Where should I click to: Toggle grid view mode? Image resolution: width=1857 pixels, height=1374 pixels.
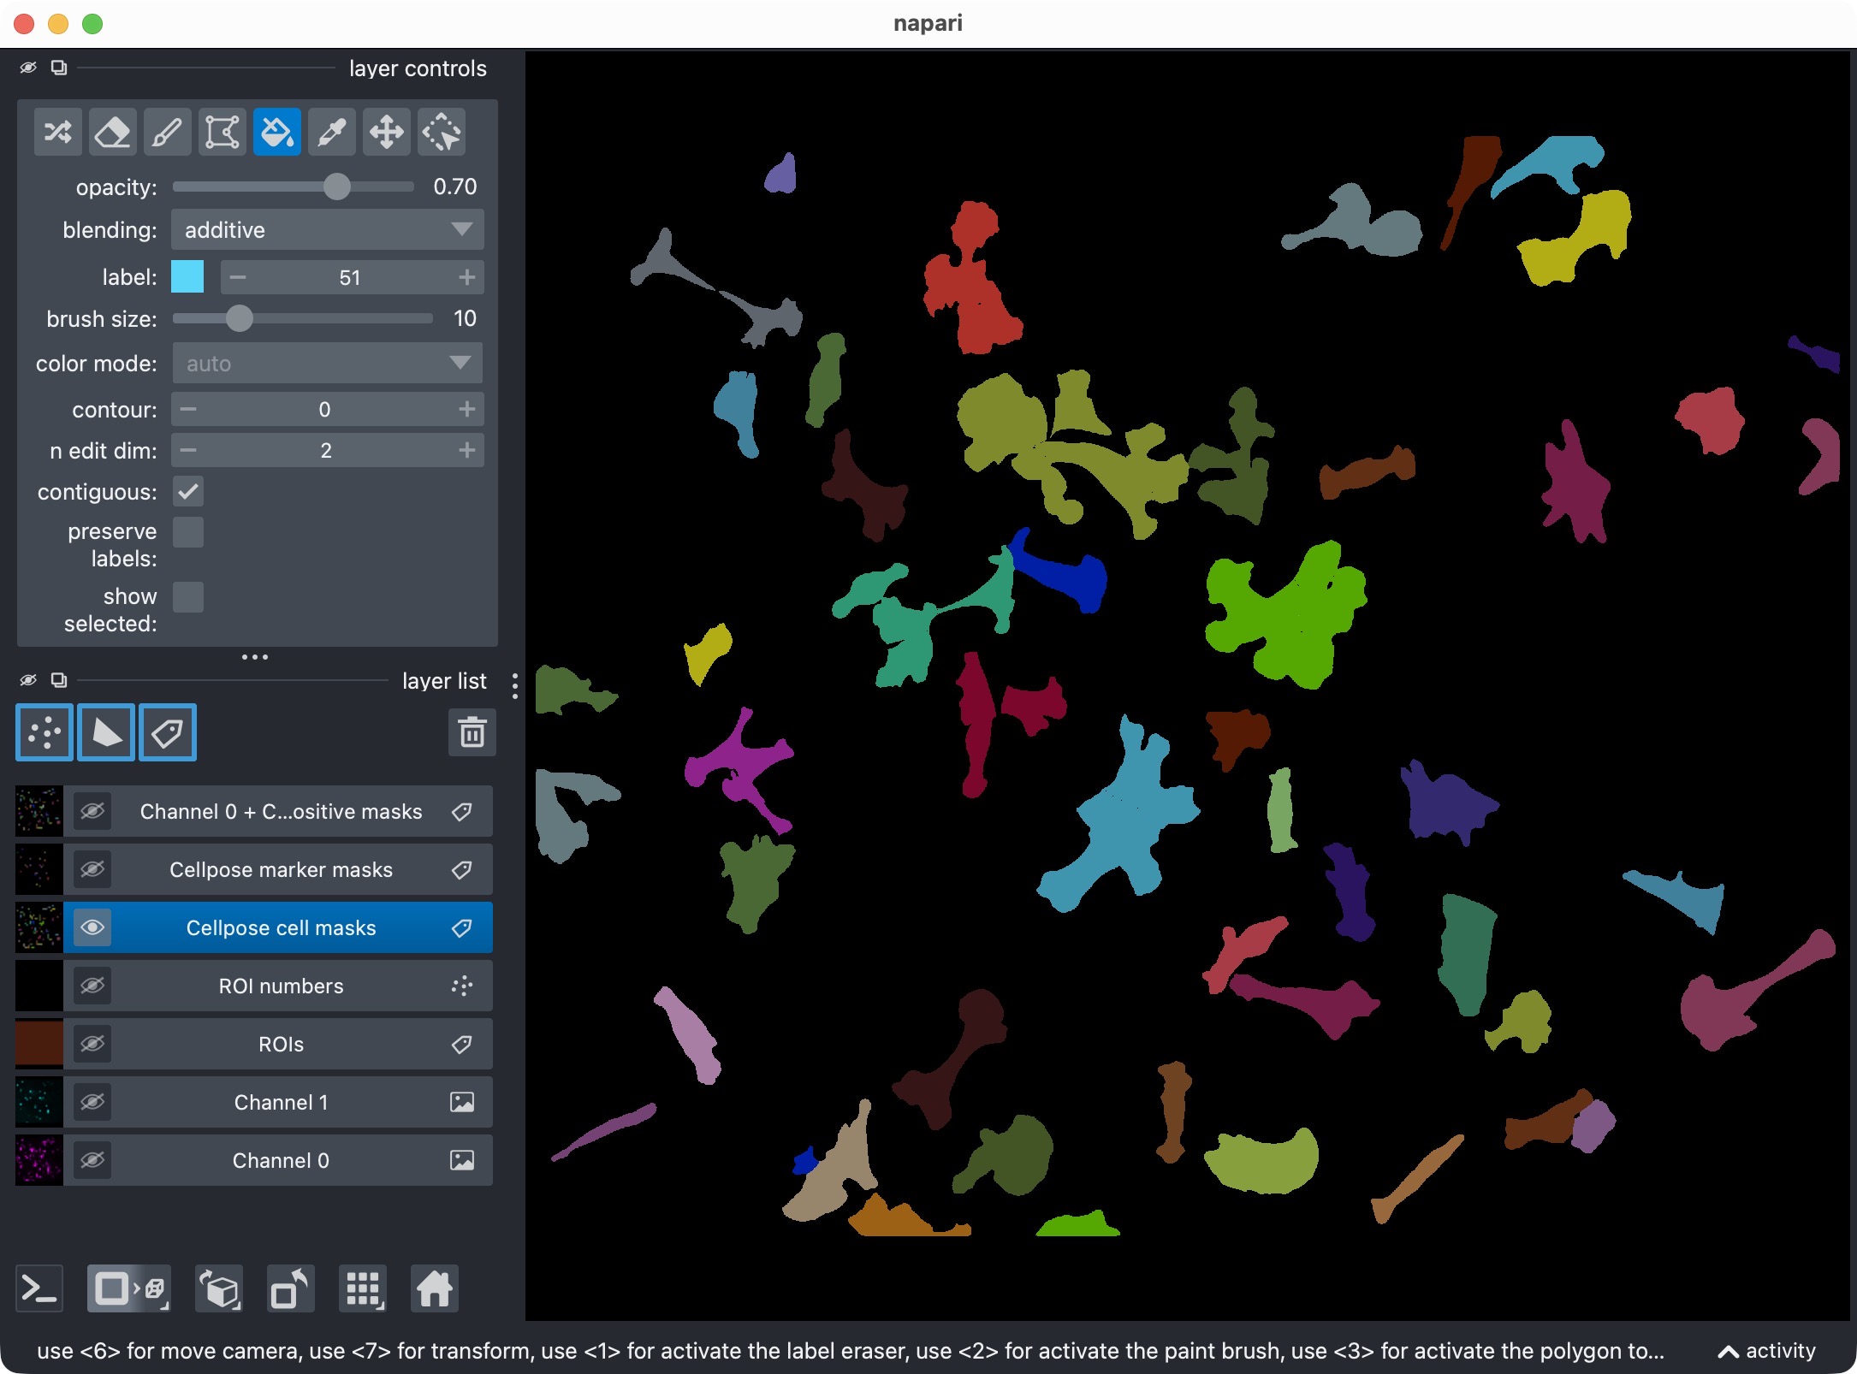coord(363,1288)
